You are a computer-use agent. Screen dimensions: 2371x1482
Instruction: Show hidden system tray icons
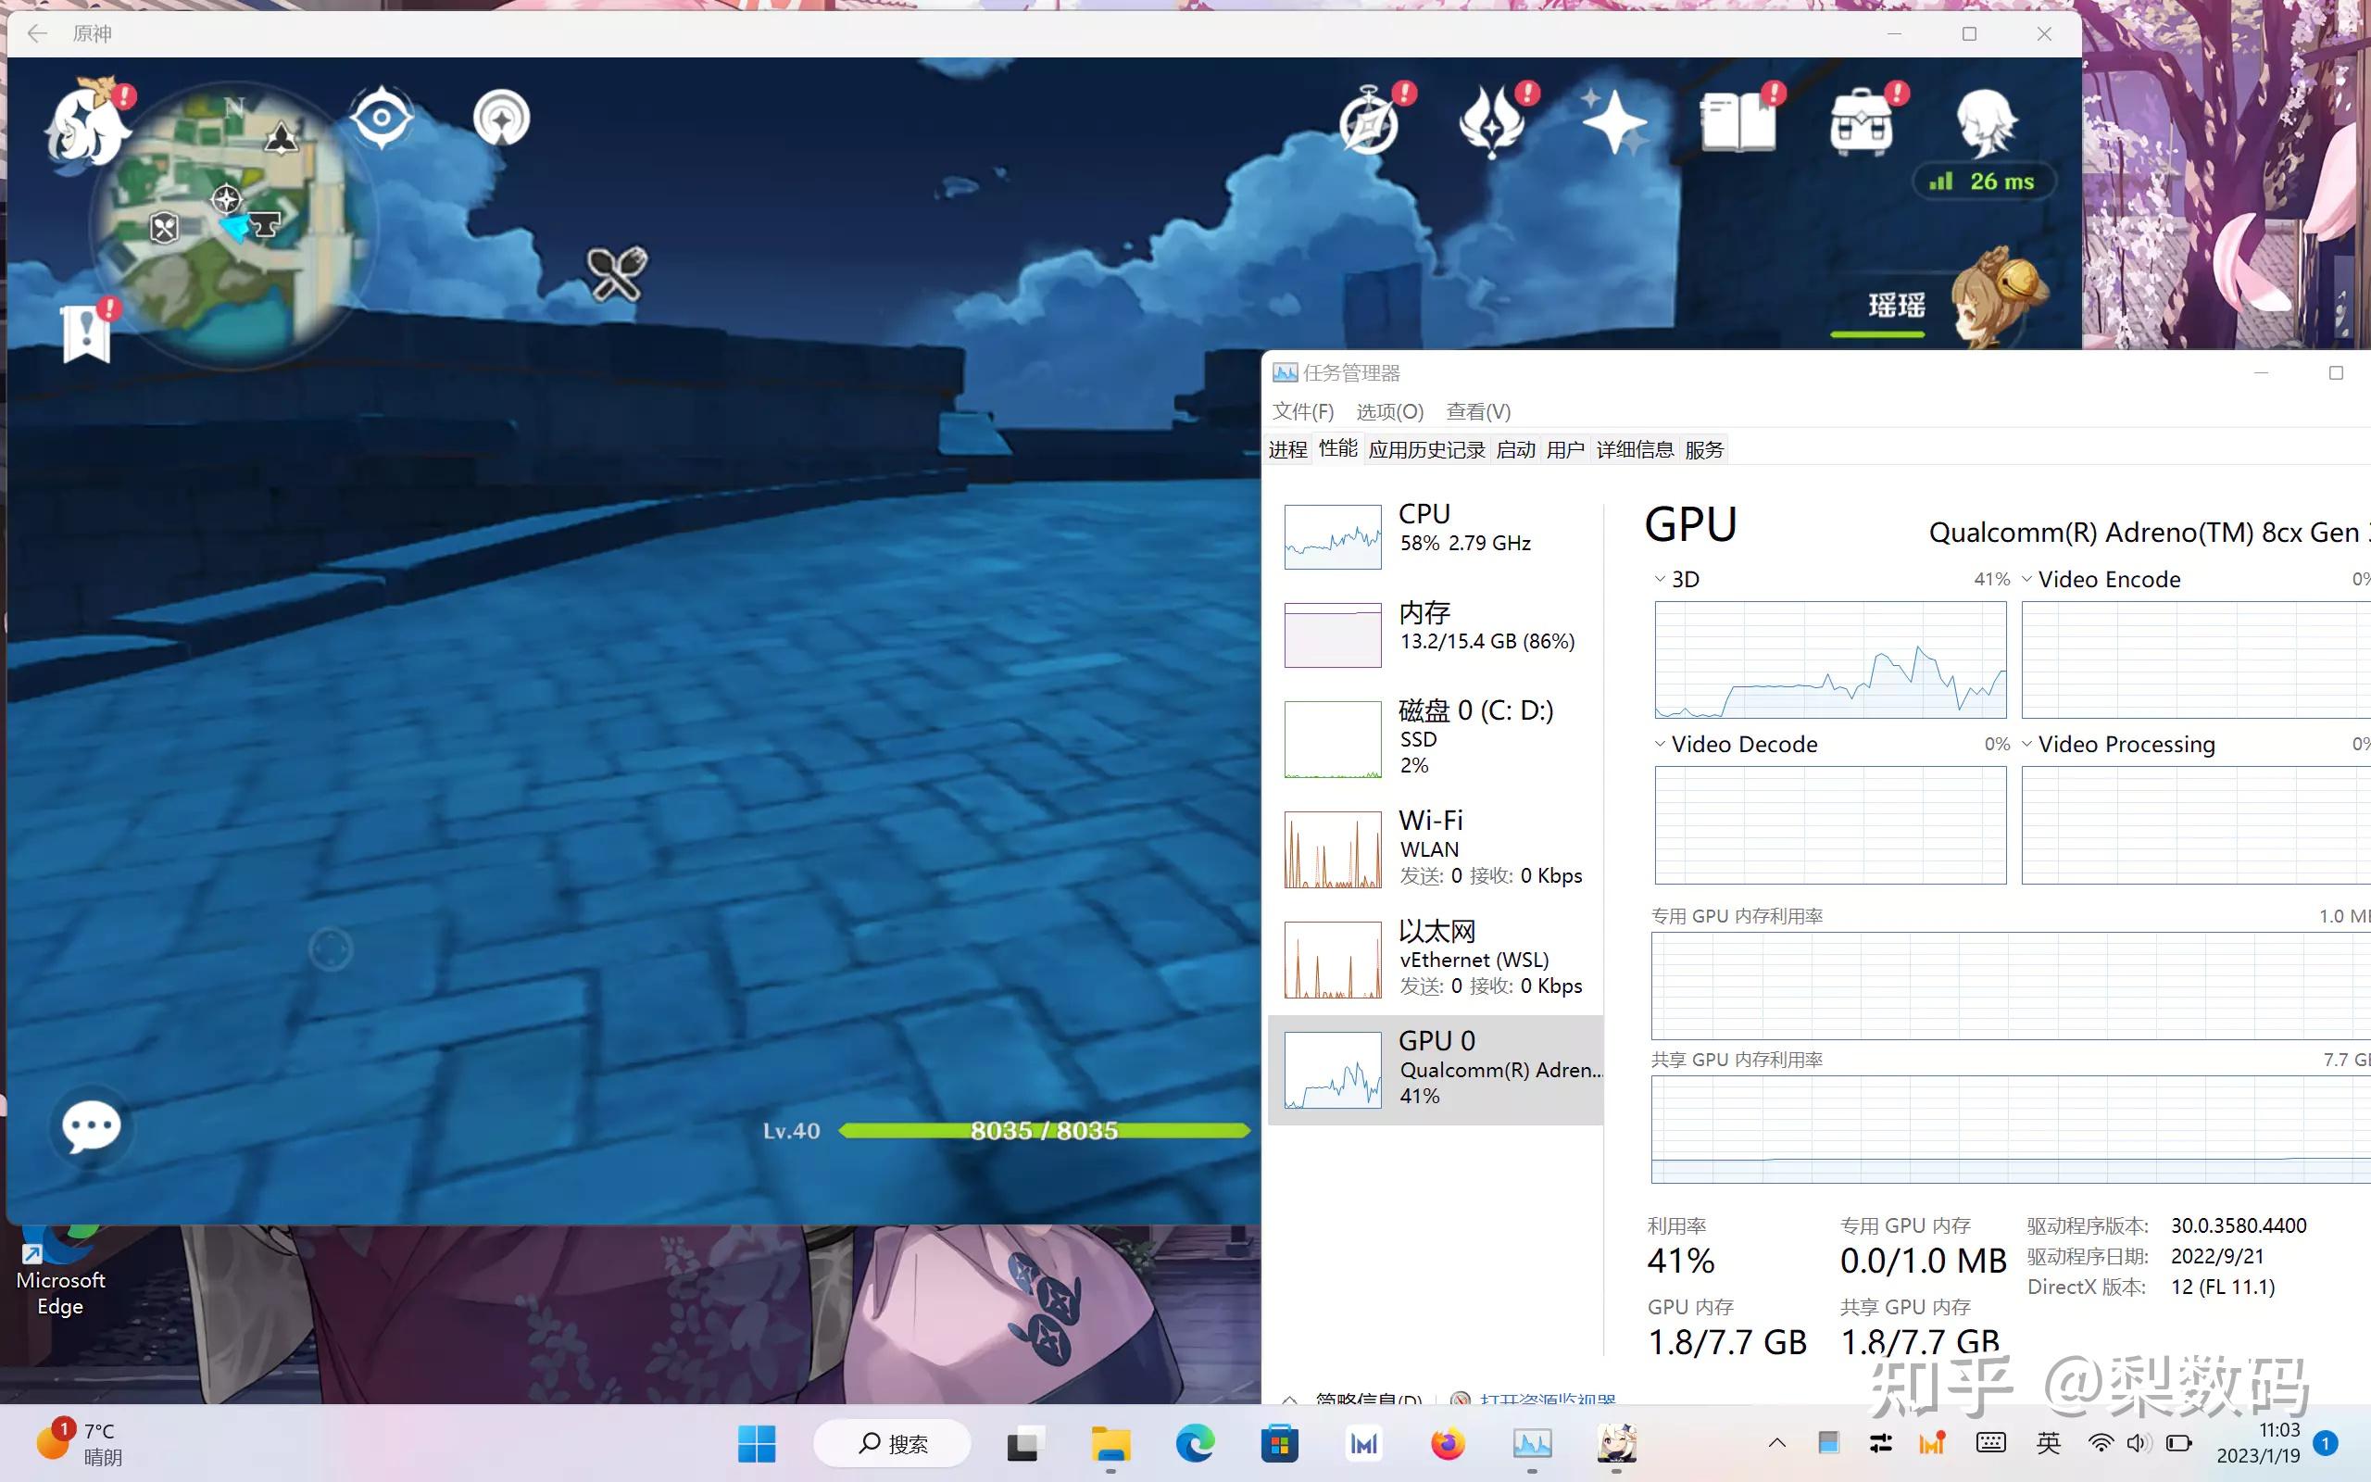[1776, 1443]
